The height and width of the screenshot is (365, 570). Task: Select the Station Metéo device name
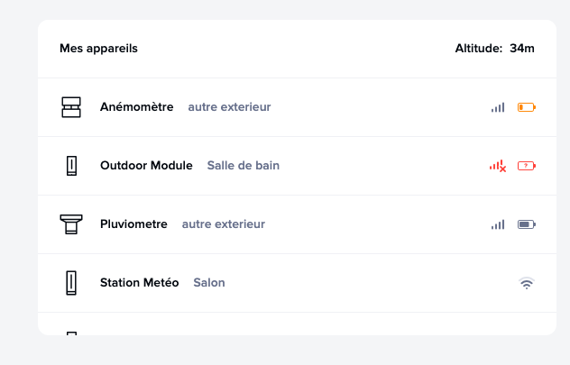click(x=142, y=283)
